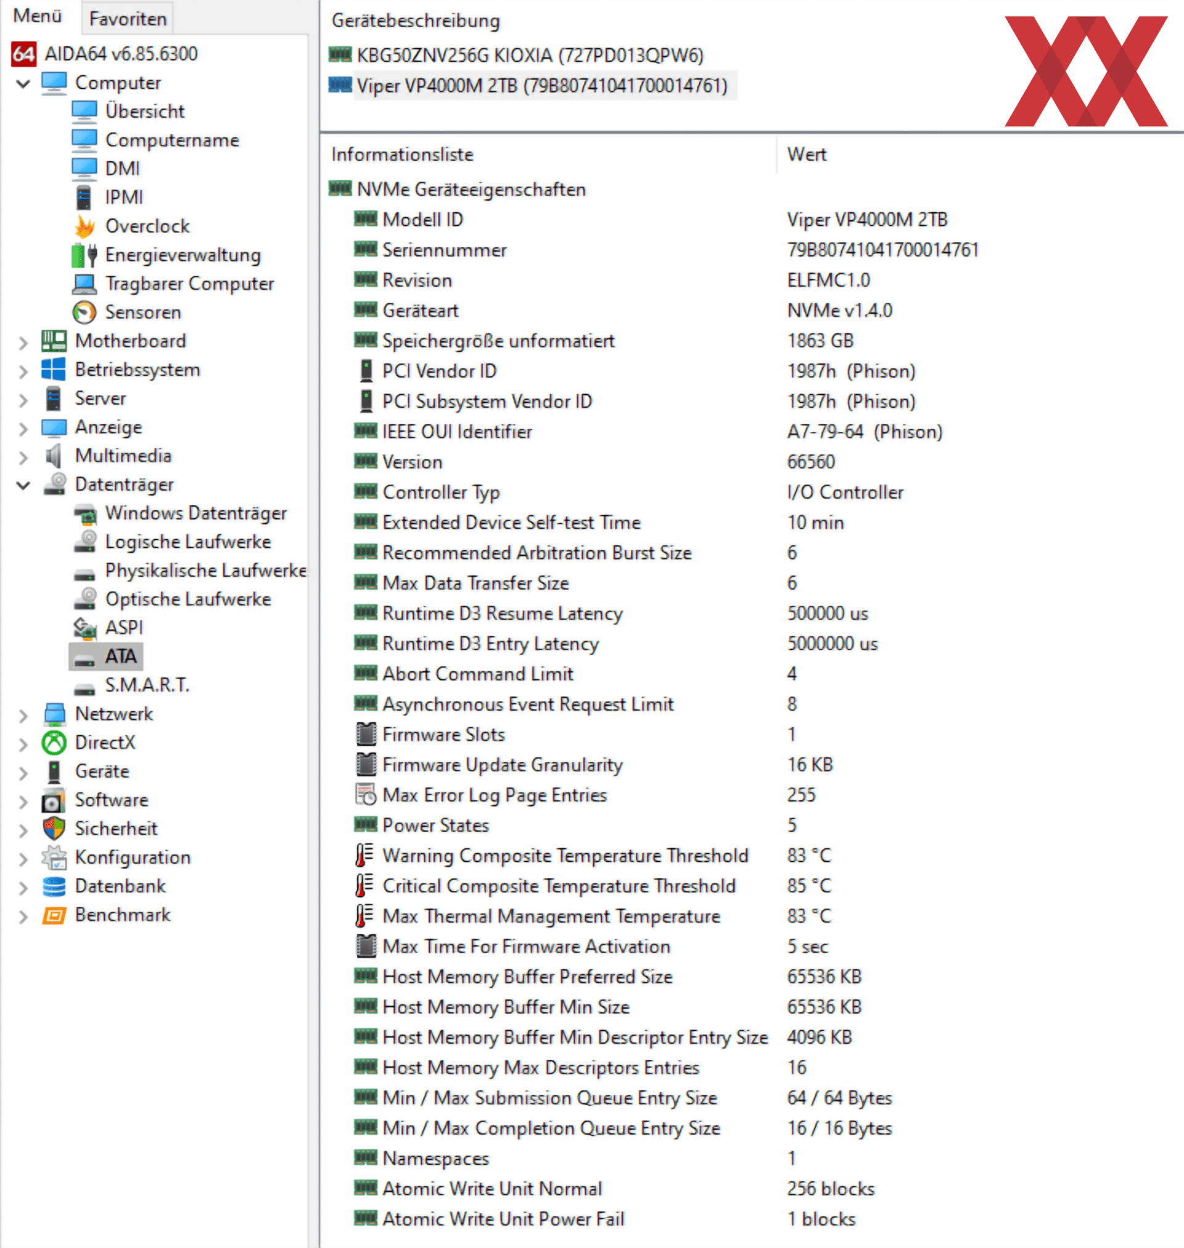Expand the Motherboard node

(23, 342)
